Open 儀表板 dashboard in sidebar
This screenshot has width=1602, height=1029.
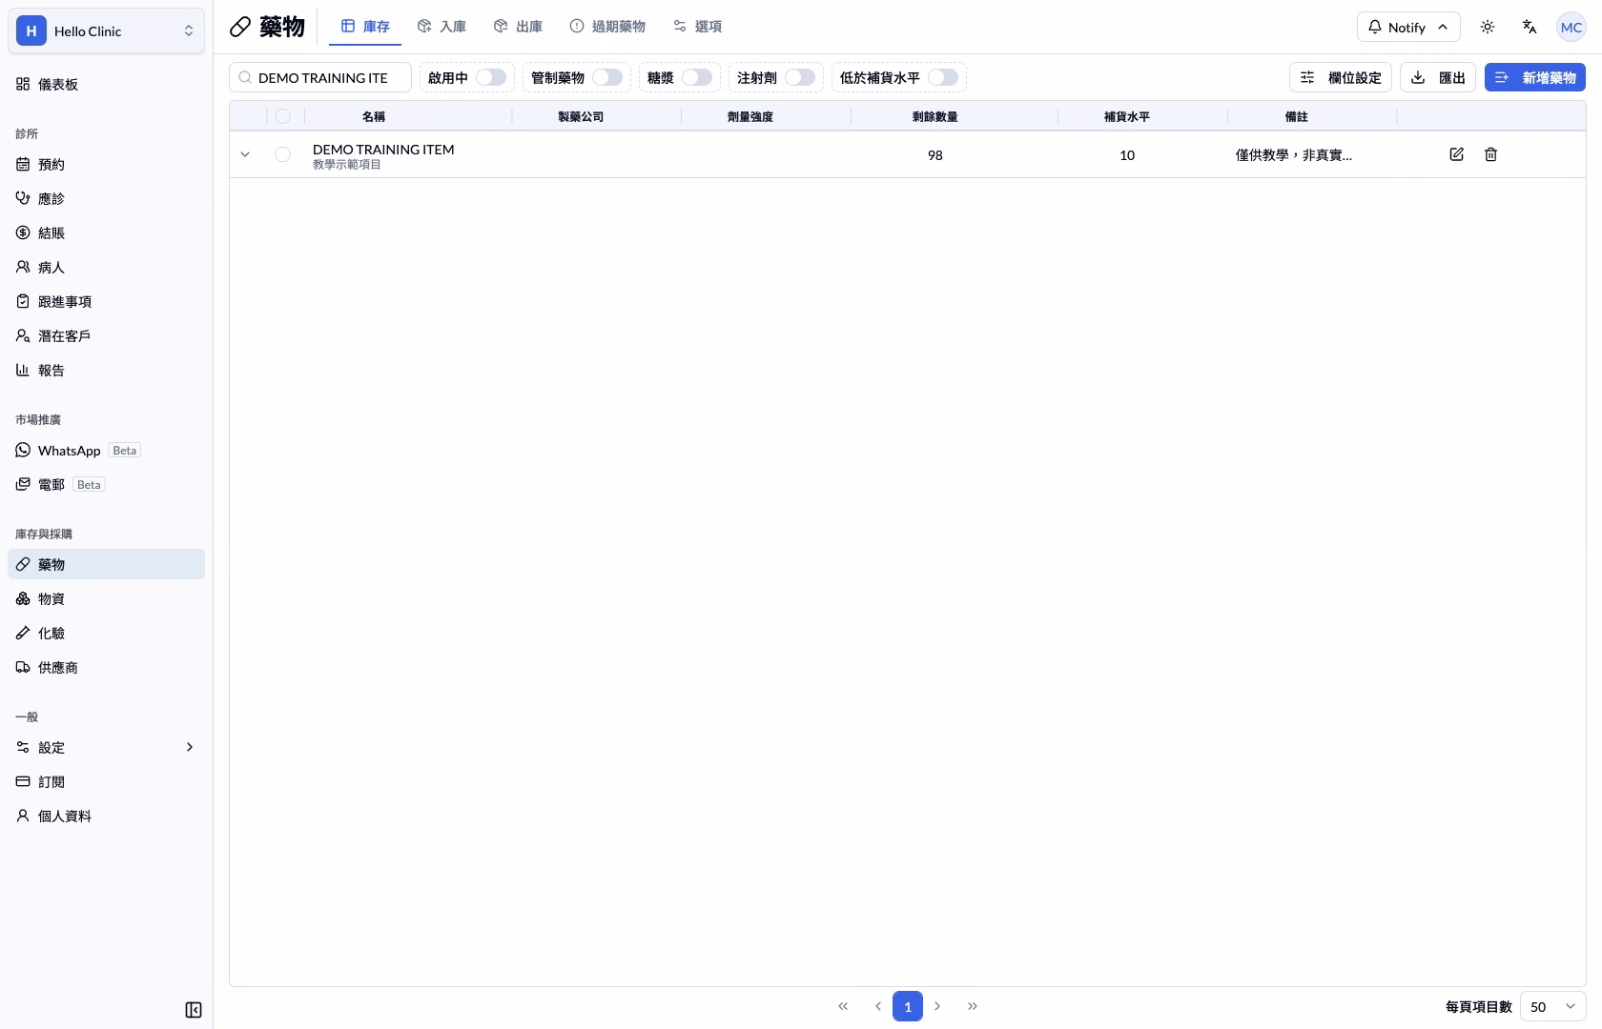(106, 84)
